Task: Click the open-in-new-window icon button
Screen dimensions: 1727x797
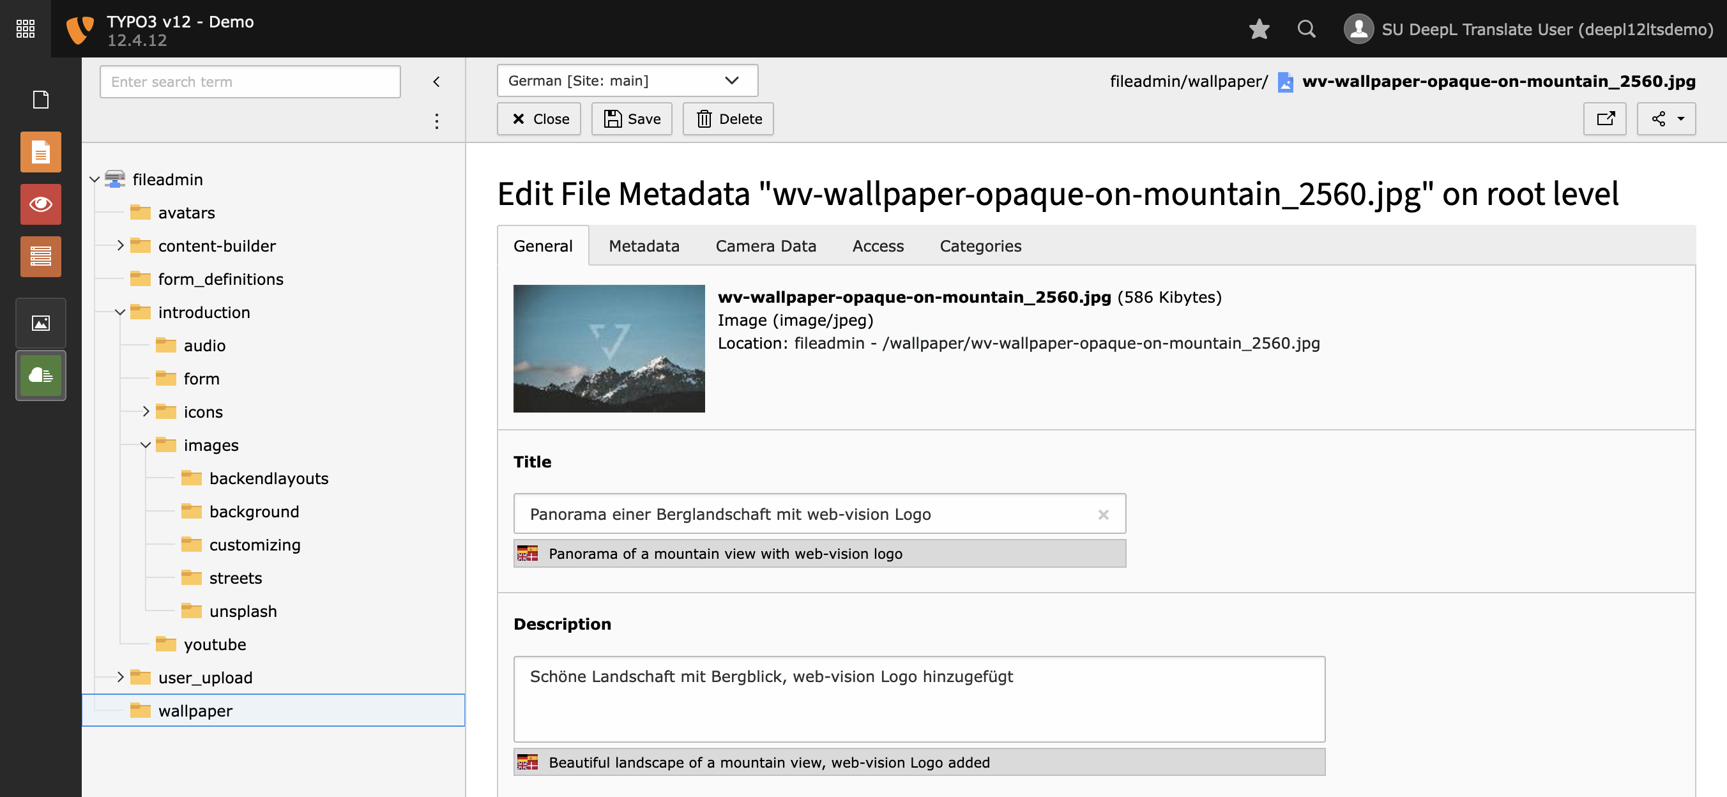Action: pos(1606,118)
